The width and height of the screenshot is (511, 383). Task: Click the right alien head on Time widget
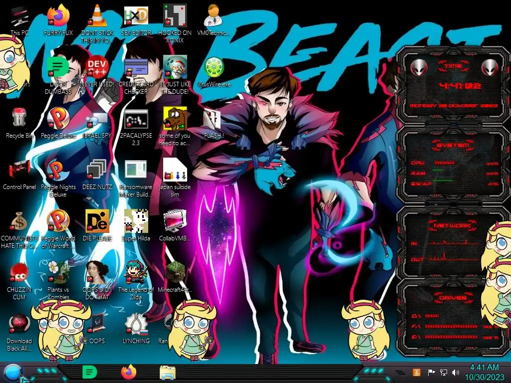tap(490, 68)
